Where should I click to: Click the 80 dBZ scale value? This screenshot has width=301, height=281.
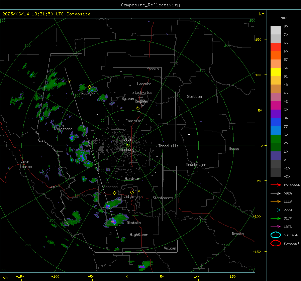(286, 26)
